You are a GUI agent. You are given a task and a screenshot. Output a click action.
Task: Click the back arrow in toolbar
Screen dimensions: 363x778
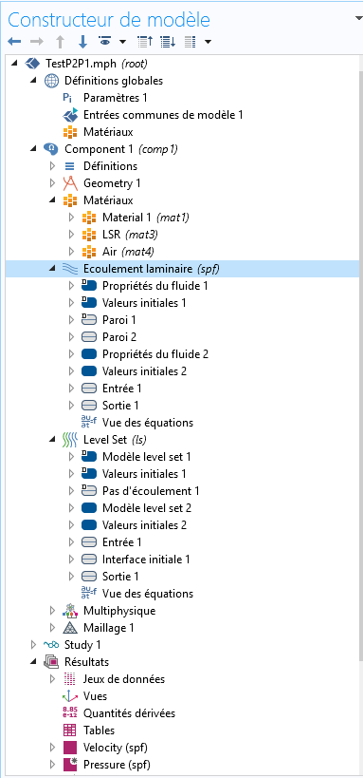14,42
